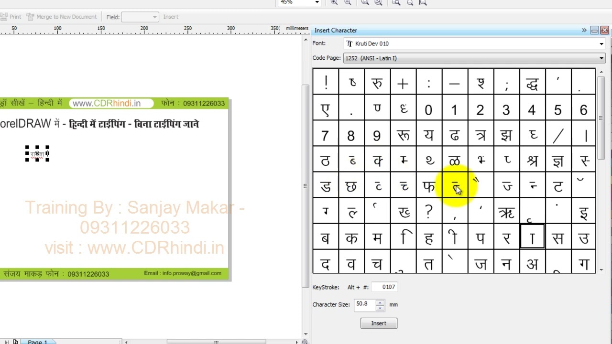This screenshot has height=344, width=612.
Task: Click the Zoom Out magnifier icon
Action: pyautogui.click(x=348, y=2)
